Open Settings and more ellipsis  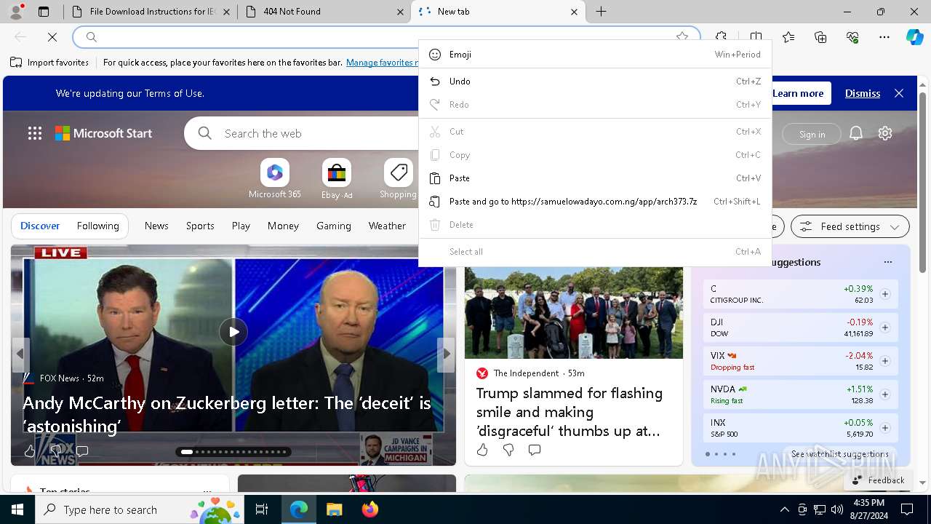(x=884, y=37)
